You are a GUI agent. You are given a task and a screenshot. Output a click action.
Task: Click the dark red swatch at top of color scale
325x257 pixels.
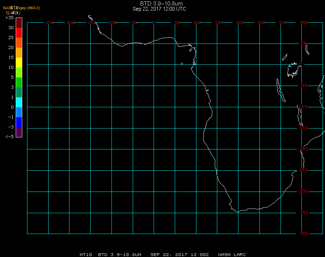pos(19,23)
